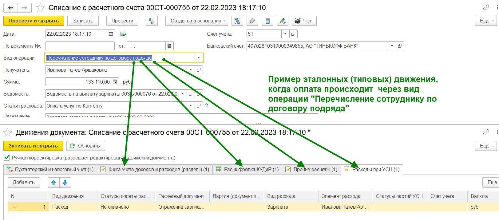This screenshot has width=499, height=220.
Task: Expand the Вид операции dropdown
Action: click(x=199, y=58)
